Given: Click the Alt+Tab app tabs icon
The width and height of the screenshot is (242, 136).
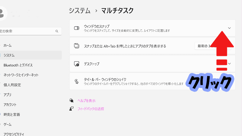Looking at the screenshot, I should coord(77,46).
